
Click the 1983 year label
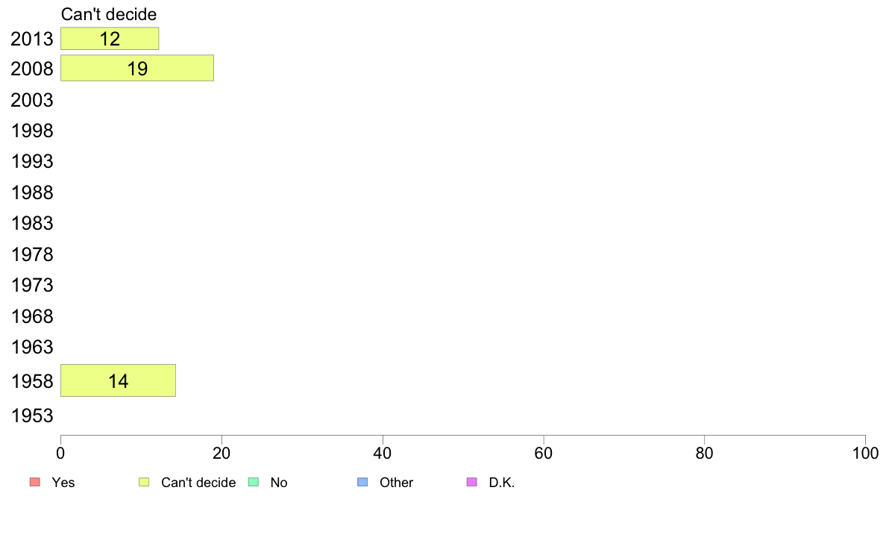[32, 223]
